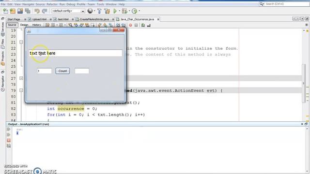Click the Next Bookmark icon
The image size is (310, 174).
(105, 25)
